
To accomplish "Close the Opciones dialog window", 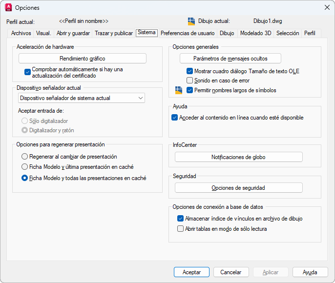I will tap(327, 7).
